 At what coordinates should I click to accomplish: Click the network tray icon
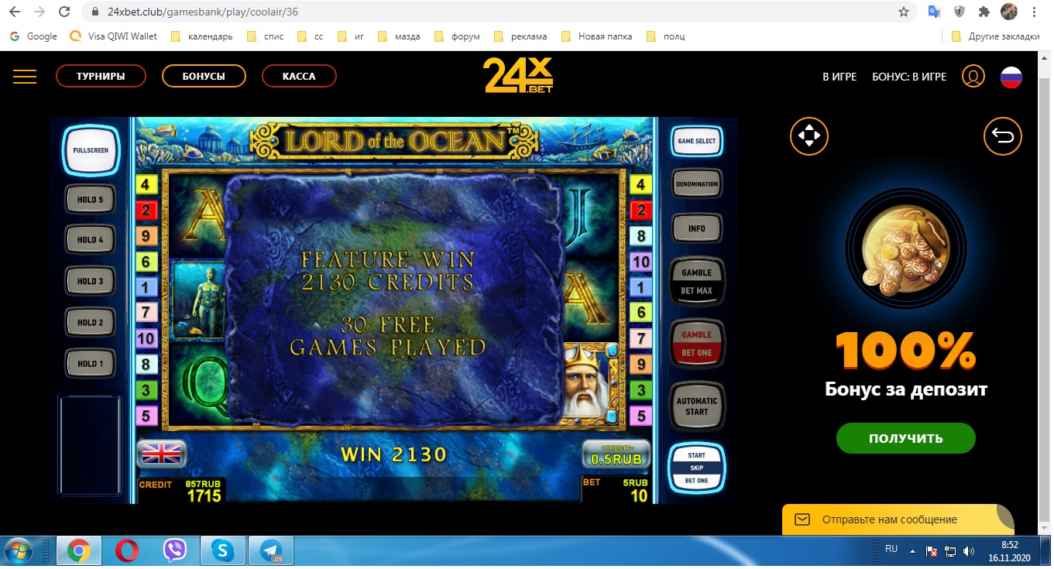coord(950,551)
